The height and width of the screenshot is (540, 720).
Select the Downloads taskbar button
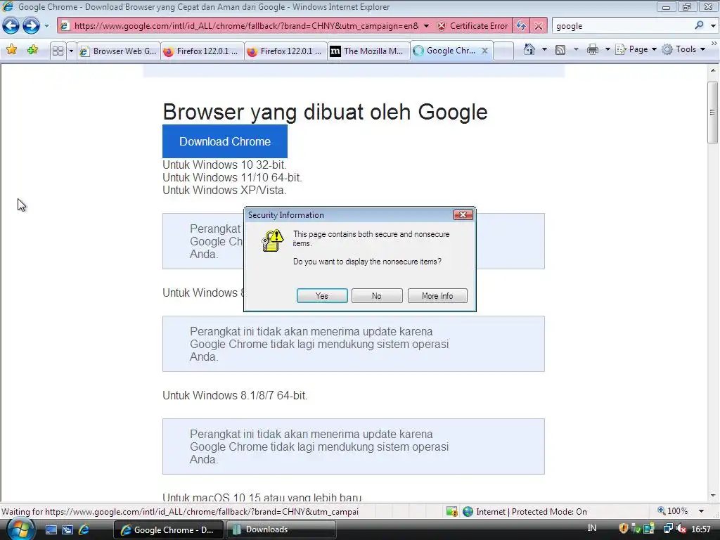pyautogui.click(x=281, y=529)
